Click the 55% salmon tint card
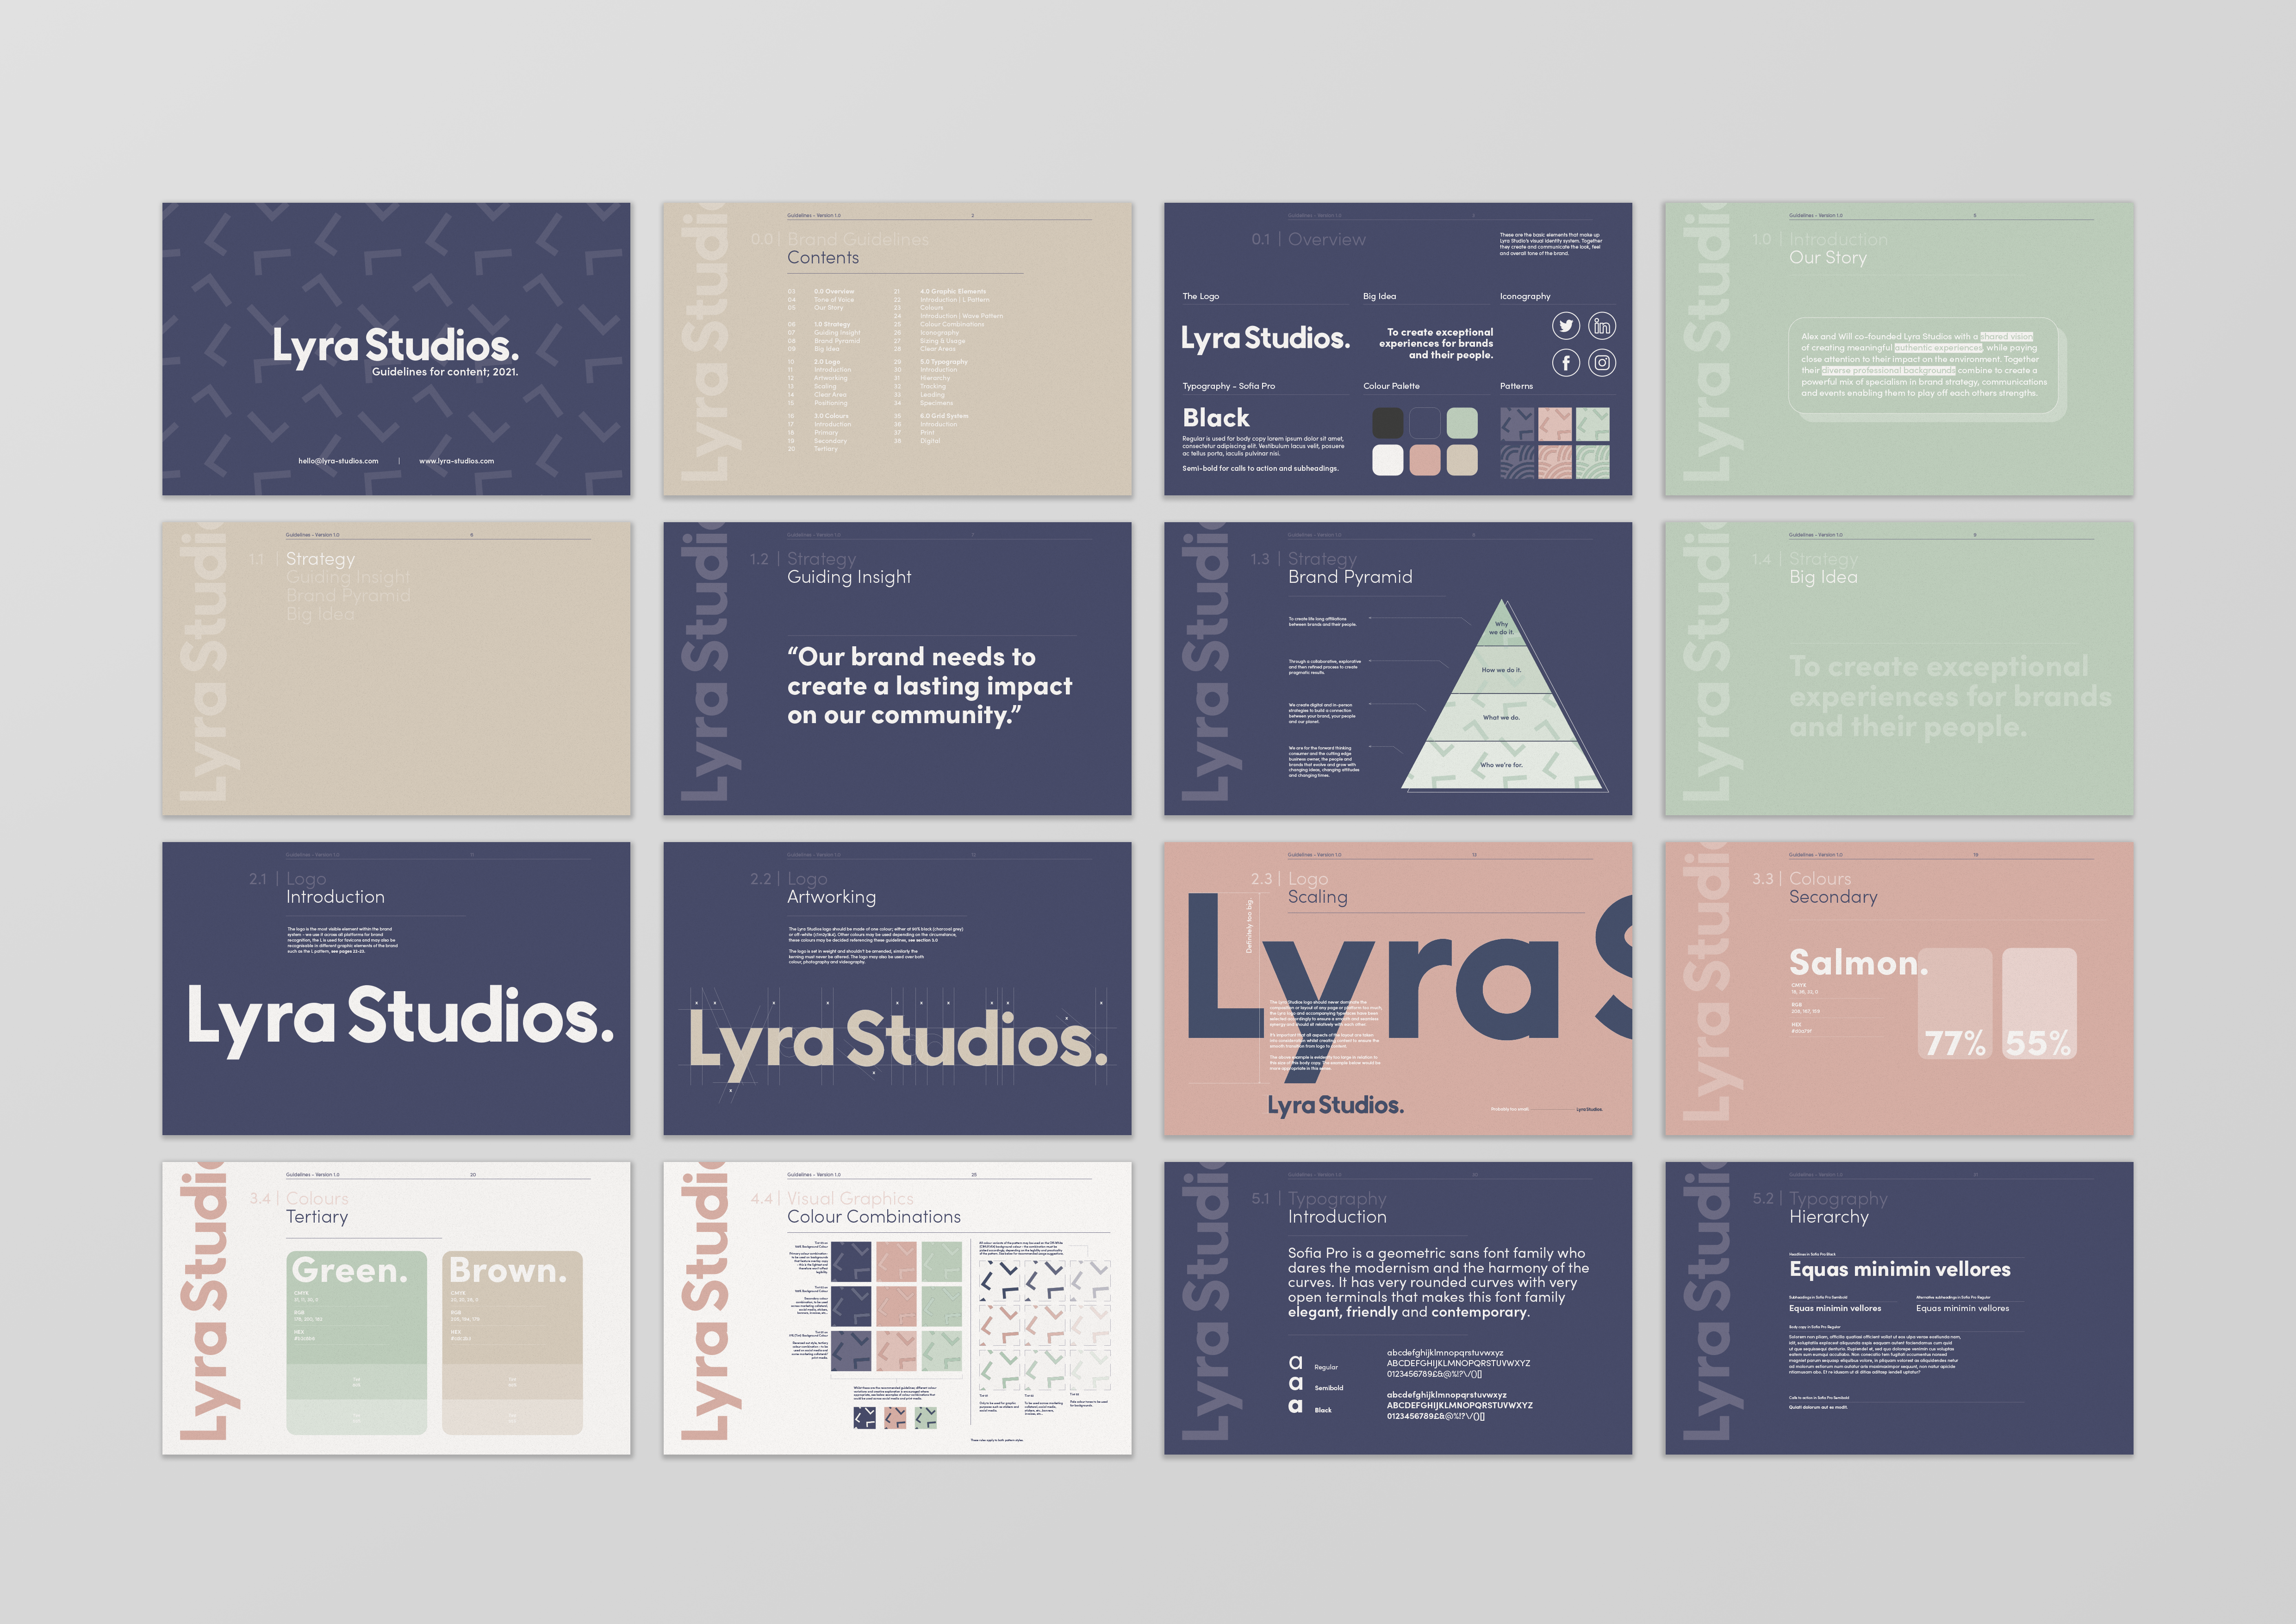The width and height of the screenshot is (2296, 1624). coord(2039,1003)
